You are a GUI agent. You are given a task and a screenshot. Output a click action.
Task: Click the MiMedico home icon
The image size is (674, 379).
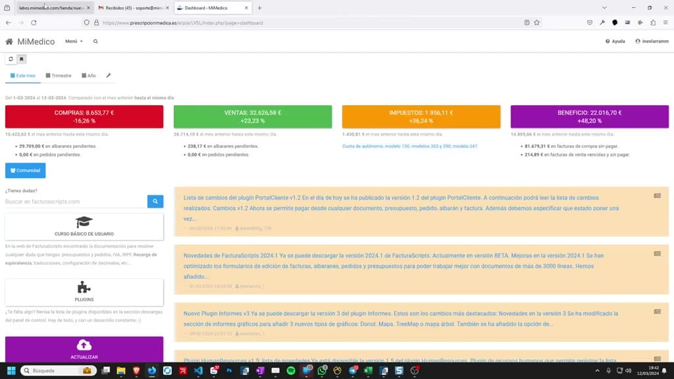(9, 41)
